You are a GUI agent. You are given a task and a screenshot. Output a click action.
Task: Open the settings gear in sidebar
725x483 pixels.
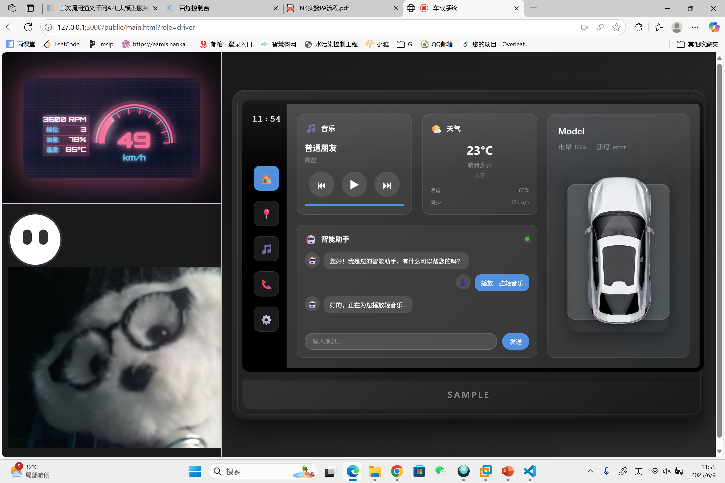pyautogui.click(x=266, y=319)
